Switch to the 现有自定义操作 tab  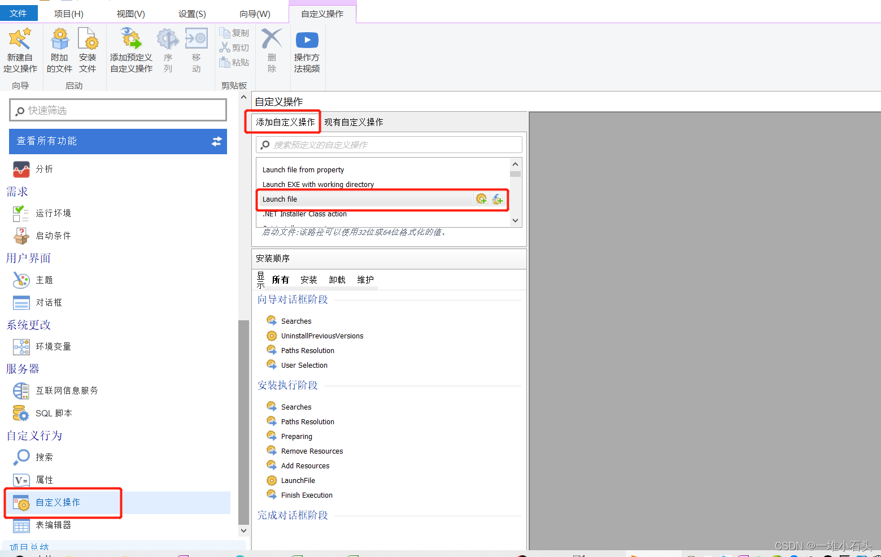(354, 121)
